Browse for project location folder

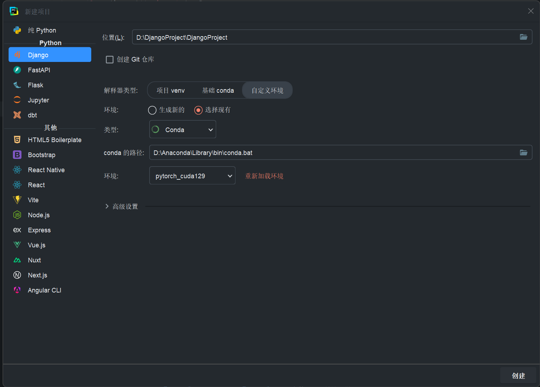point(524,37)
